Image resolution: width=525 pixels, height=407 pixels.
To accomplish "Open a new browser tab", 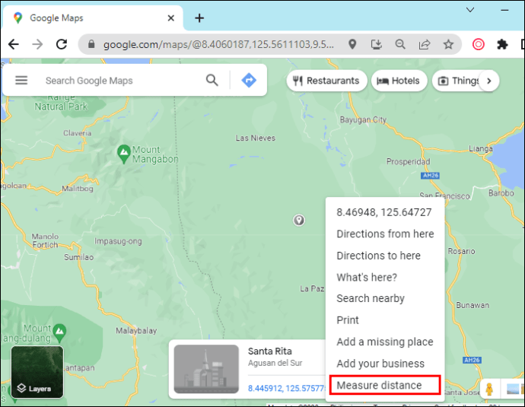I will [199, 18].
